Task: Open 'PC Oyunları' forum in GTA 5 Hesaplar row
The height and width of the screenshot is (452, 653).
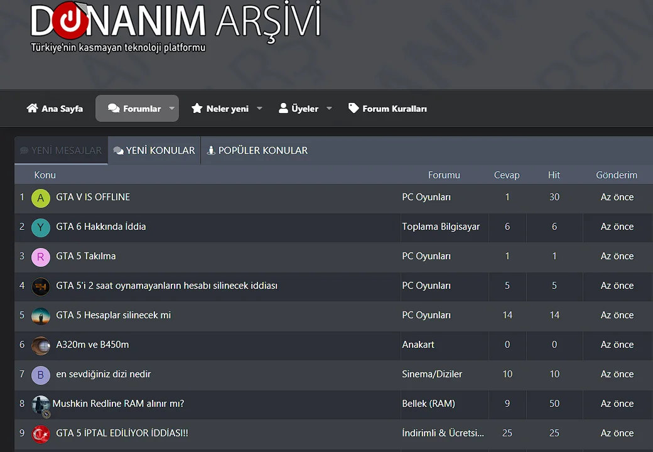Action: click(426, 315)
